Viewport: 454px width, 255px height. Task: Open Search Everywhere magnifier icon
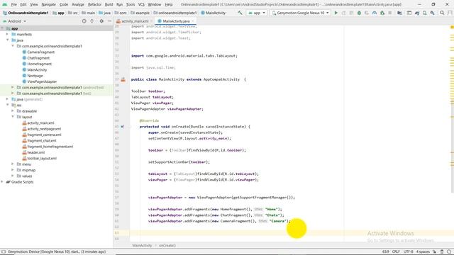click(442, 13)
